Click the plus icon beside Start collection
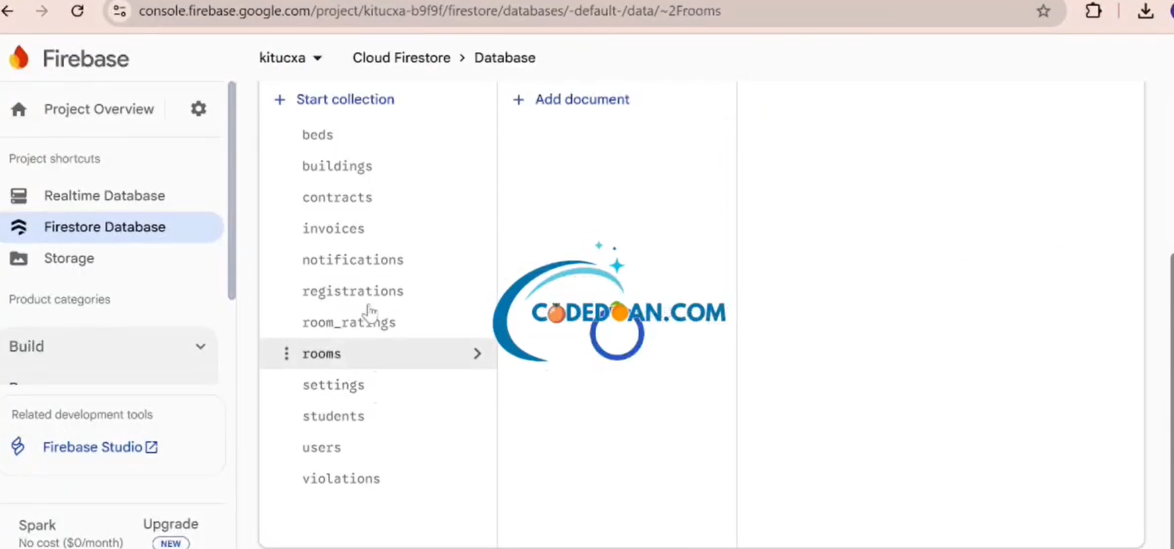The image size is (1174, 549). click(x=280, y=100)
